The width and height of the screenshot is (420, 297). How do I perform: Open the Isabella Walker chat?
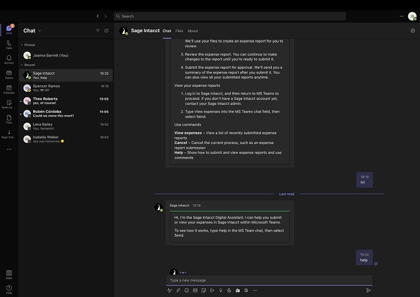[x=66, y=139]
